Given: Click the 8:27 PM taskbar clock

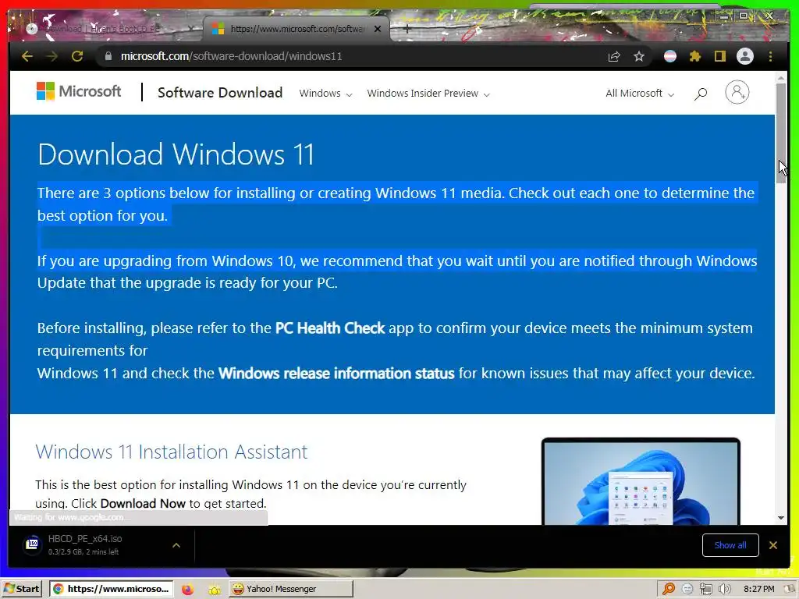Looking at the screenshot, I should pyautogui.click(x=758, y=590).
